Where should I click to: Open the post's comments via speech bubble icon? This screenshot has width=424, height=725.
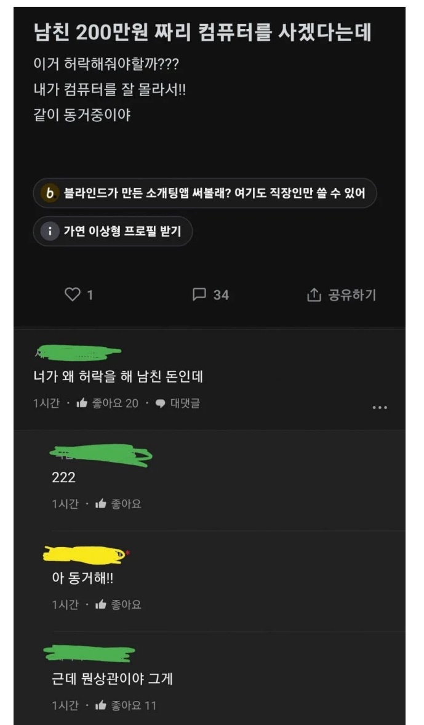(199, 294)
